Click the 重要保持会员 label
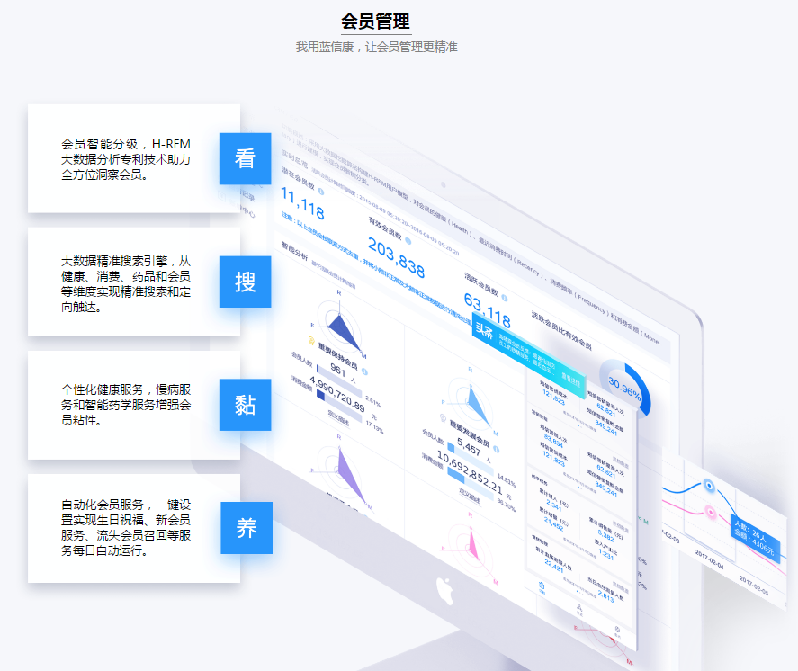 (338, 355)
